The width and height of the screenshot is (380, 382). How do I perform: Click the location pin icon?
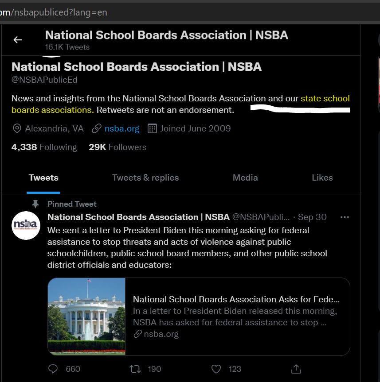(17, 128)
